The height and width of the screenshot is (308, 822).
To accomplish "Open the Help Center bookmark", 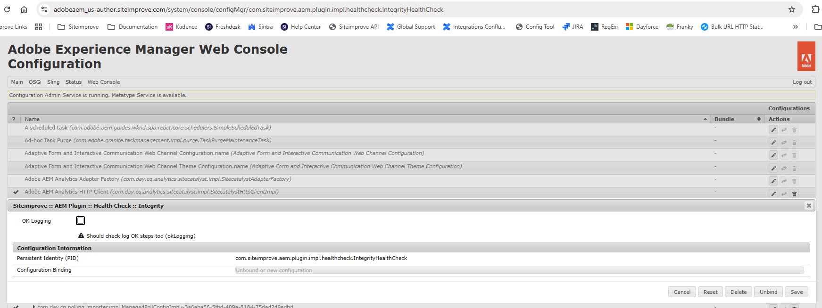I will tap(301, 27).
